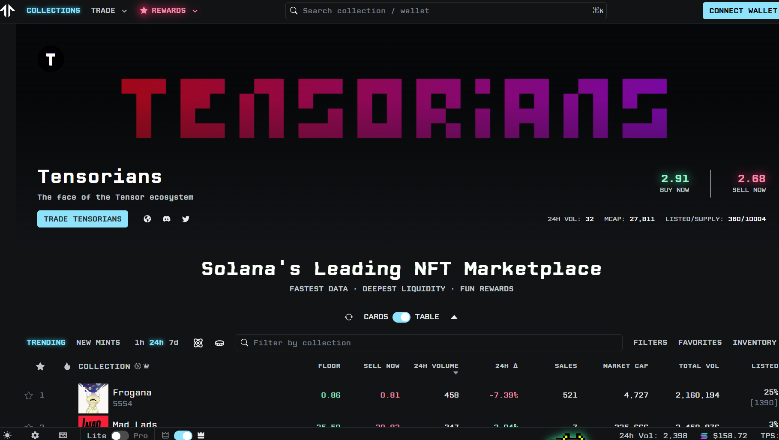Click the sun theme icon

pyautogui.click(x=7, y=435)
